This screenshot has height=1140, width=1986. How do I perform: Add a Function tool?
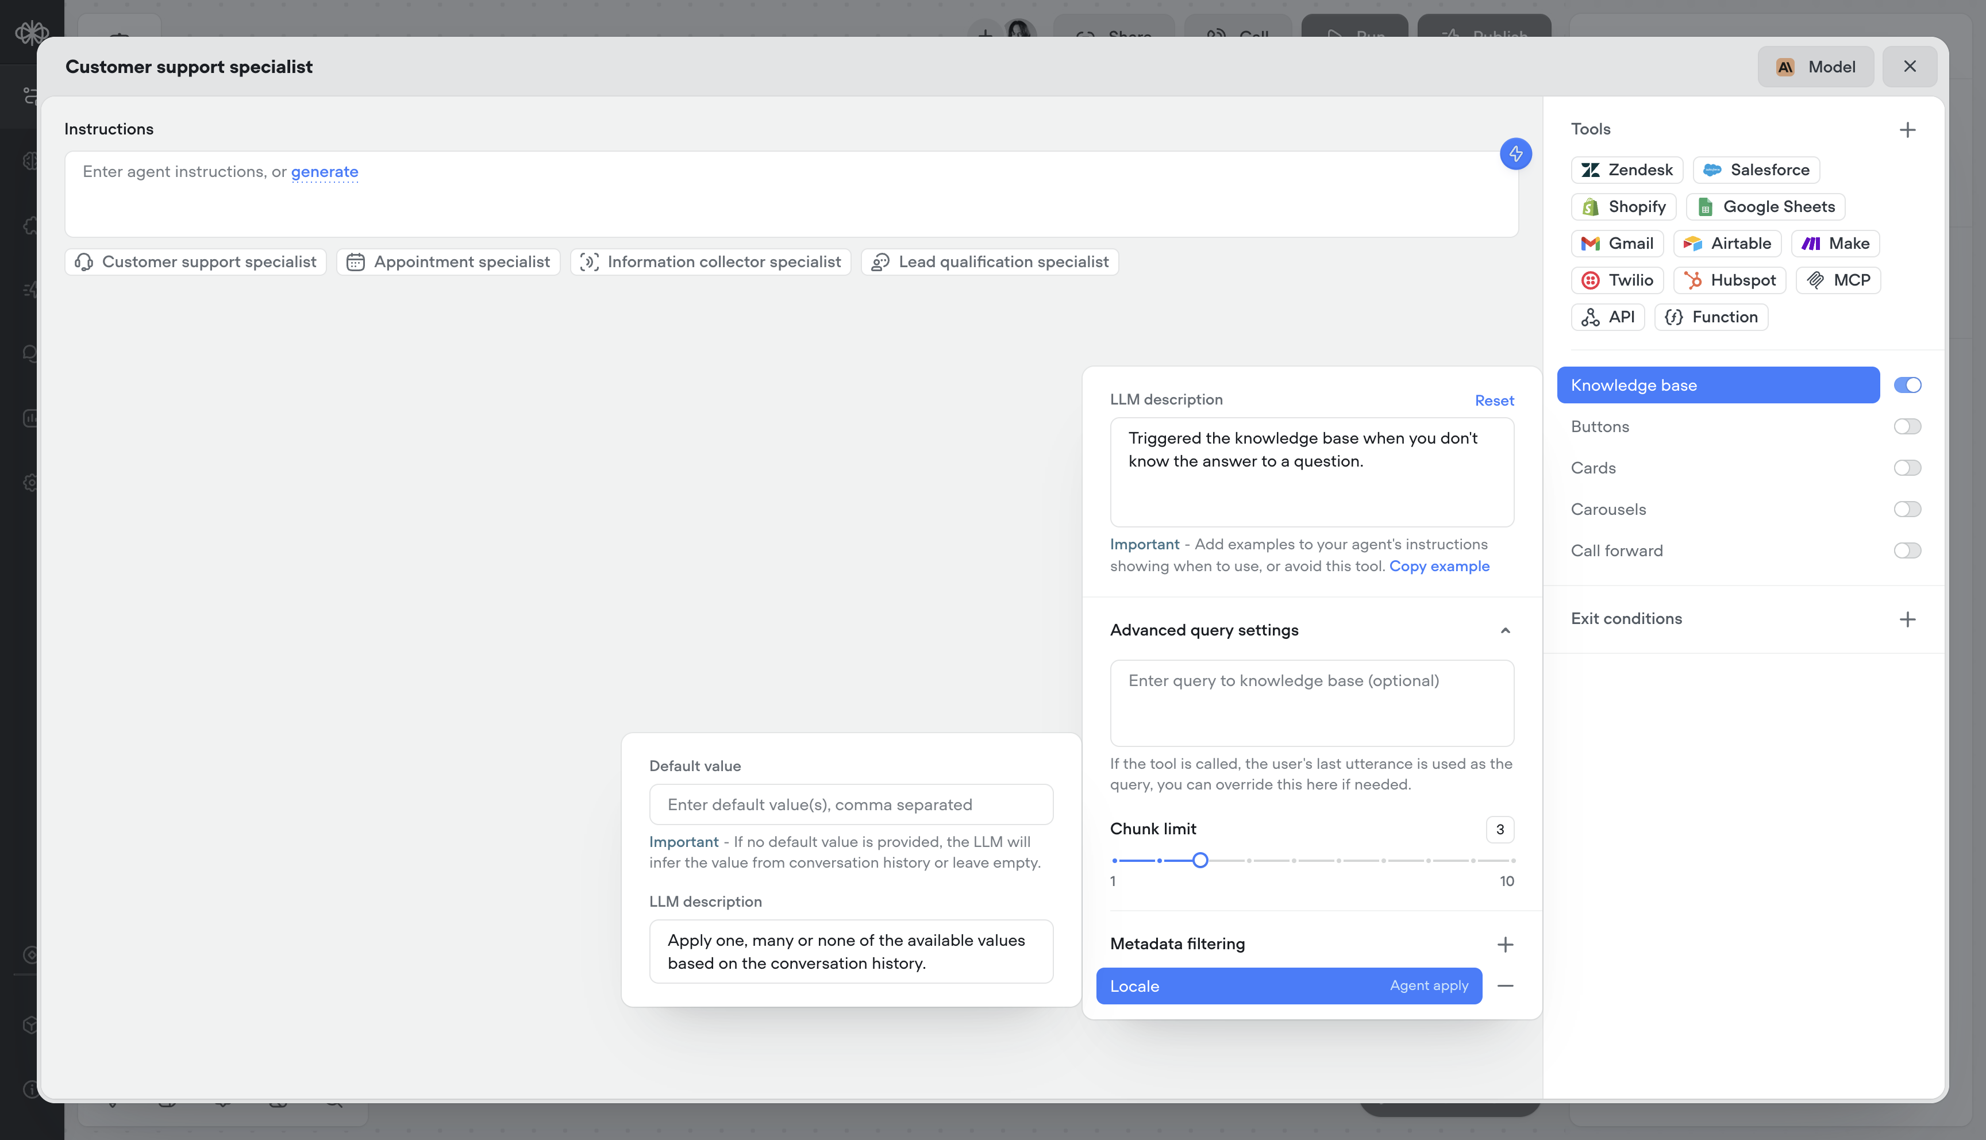(x=1711, y=317)
